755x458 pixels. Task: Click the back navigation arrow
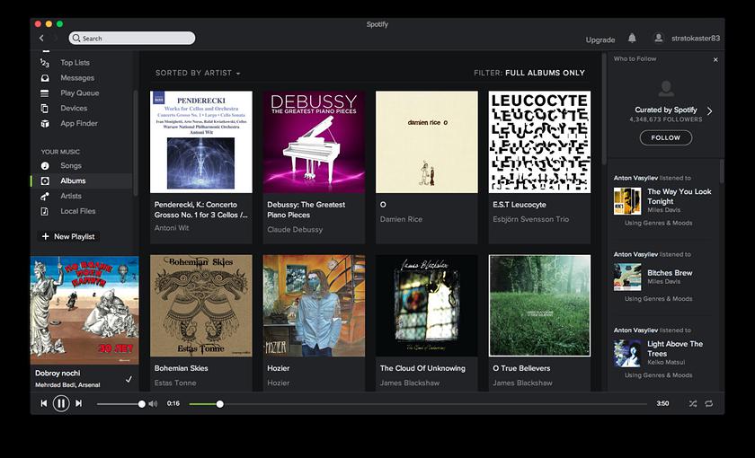41,39
